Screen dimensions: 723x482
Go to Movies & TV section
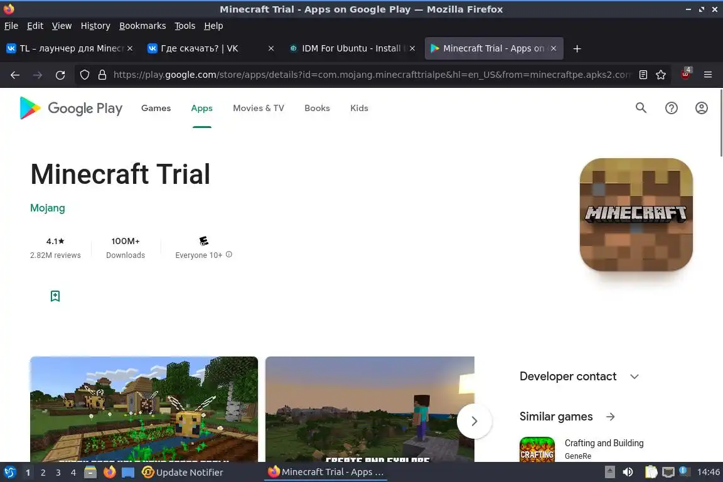pyautogui.click(x=259, y=108)
